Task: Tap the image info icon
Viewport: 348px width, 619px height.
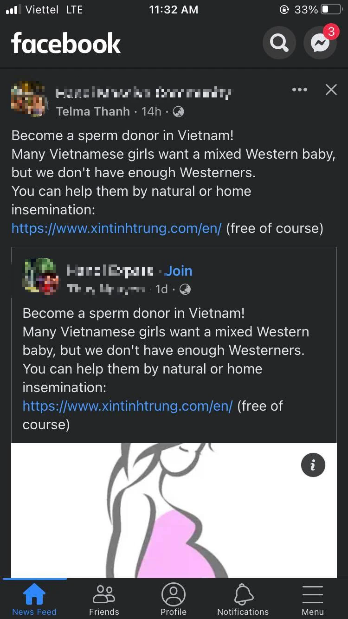Action: click(x=313, y=465)
